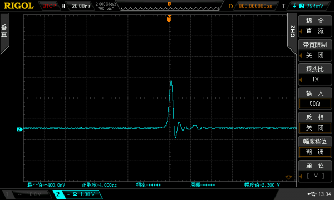Expand the 探头比 probe ratio 1X option
The height and width of the screenshot is (200, 334).
coord(315,74)
